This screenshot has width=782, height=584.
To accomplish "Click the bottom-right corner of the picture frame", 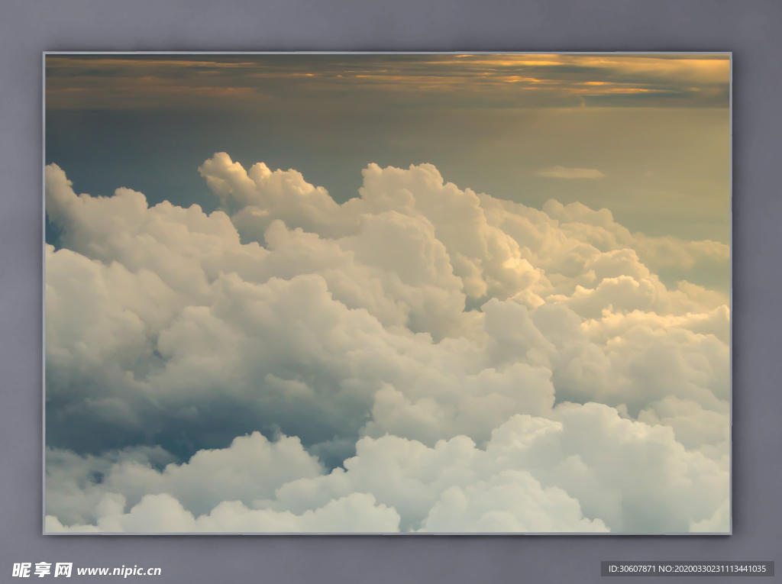I will pyautogui.click(x=729, y=532).
